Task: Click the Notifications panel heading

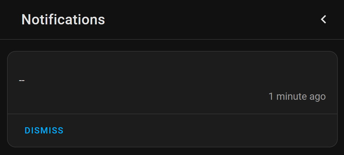Action: coord(63,20)
